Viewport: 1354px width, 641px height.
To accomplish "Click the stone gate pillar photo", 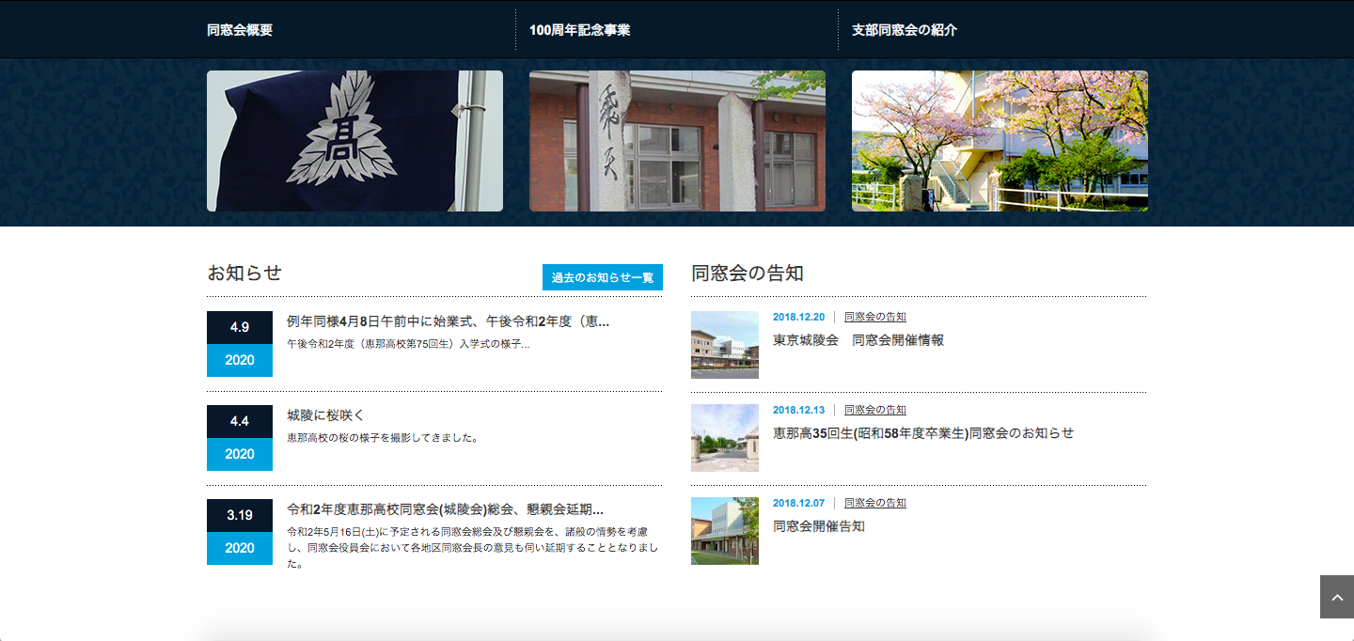I will (x=677, y=141).
